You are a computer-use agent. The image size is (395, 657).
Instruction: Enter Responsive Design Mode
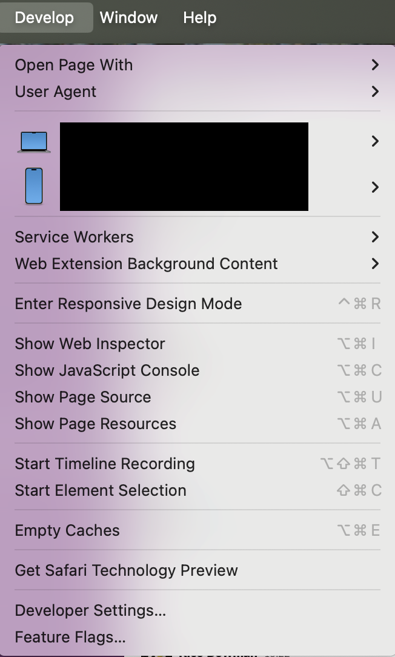pos(128,304)
